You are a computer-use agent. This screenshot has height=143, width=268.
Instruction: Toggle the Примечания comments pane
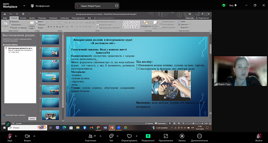click(x=160, y=123)
